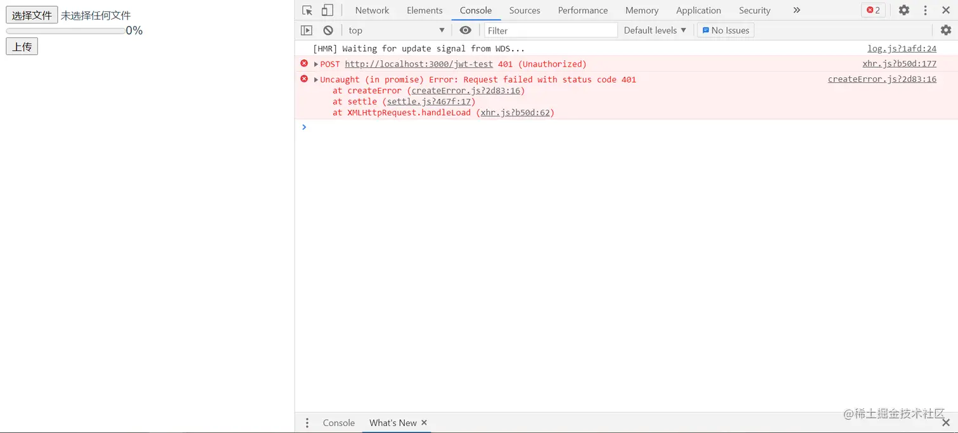Show the console sidebar icon
This screenshot has height=433, width=958.
307,30
